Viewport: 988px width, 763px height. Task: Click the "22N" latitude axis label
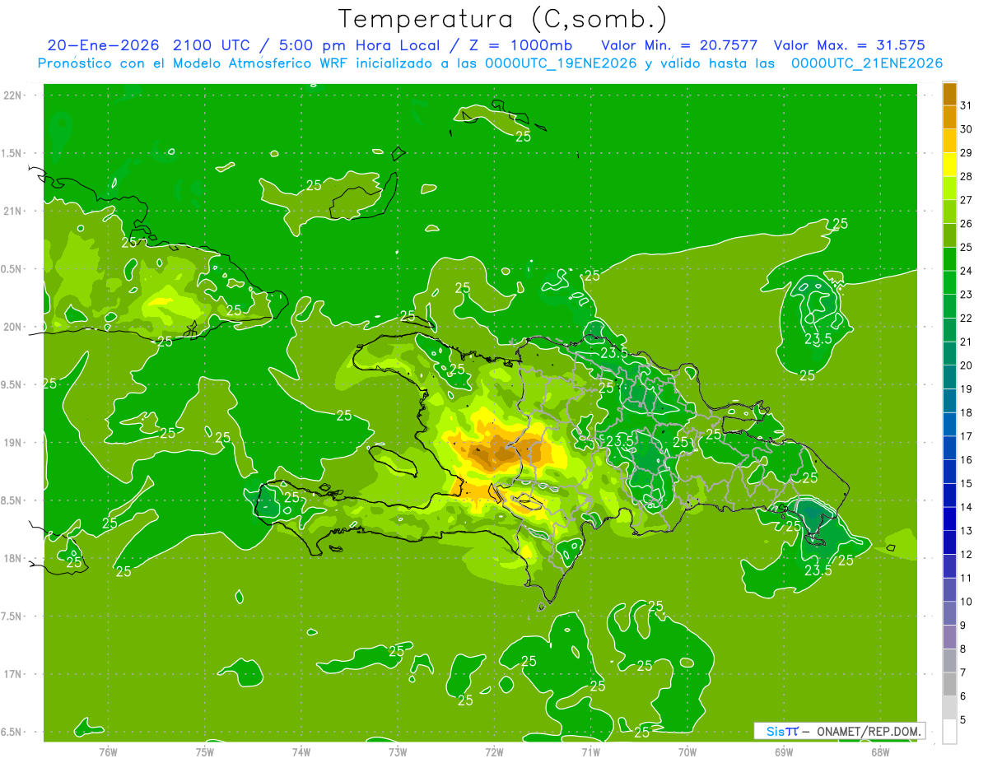12,95
